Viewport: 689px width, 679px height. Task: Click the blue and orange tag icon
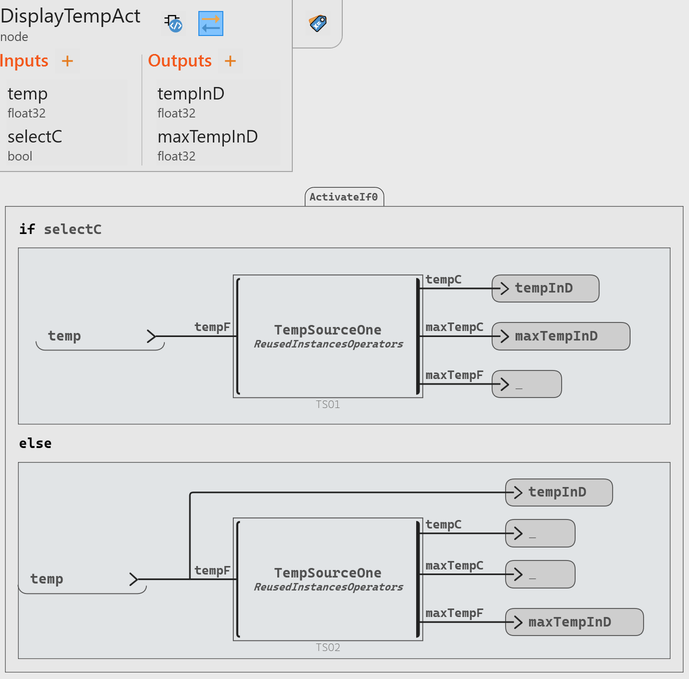coord(318,23)
